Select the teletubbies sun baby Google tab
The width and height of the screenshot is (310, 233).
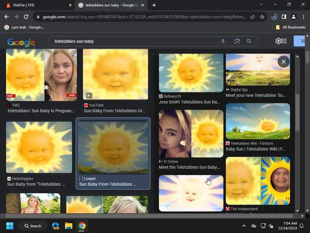[112, 5]
